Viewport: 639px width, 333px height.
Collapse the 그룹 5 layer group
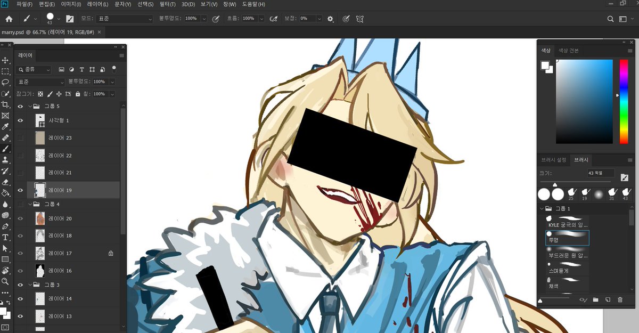pos(30,106)
